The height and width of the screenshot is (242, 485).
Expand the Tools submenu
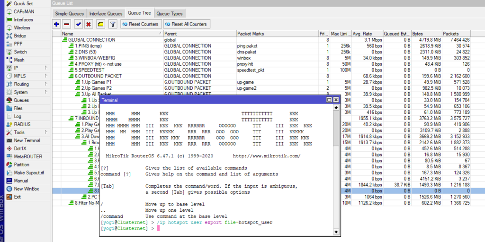[19, 132]
